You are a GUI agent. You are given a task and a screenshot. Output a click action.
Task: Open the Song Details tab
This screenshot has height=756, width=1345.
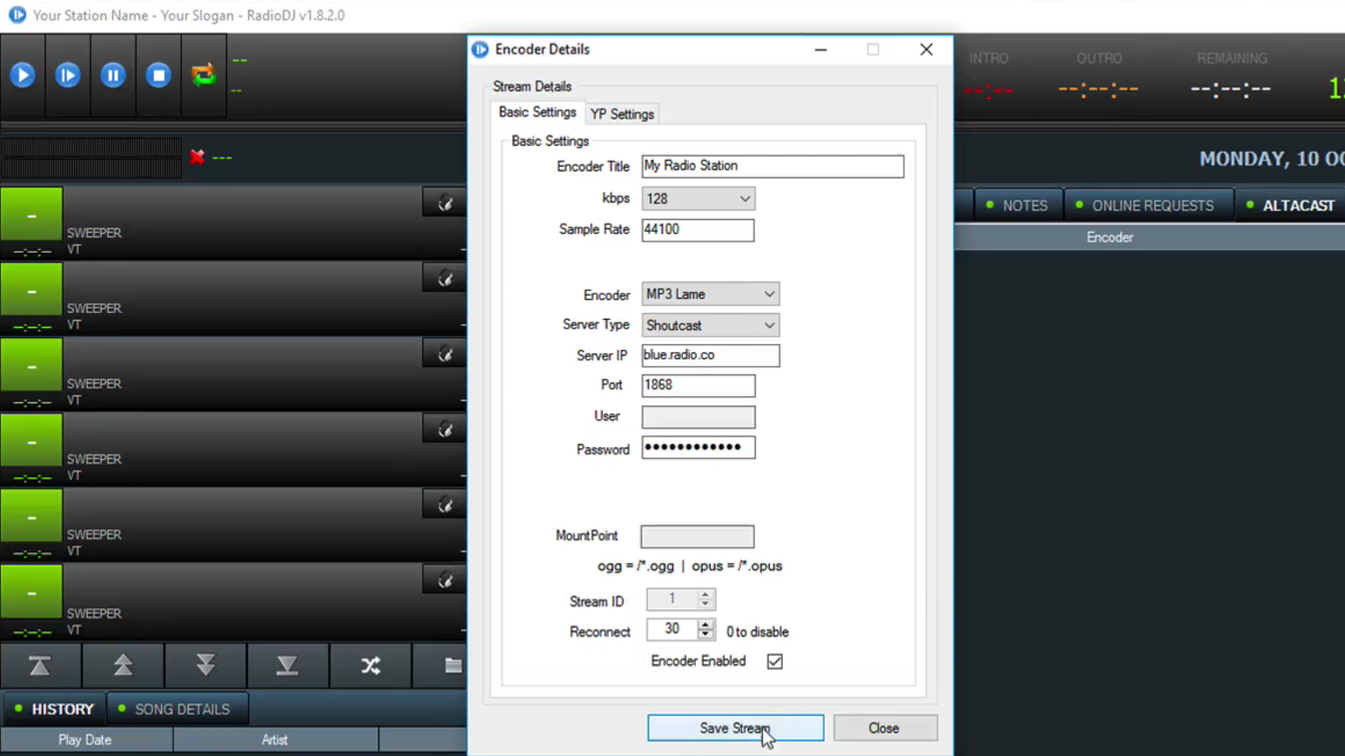pyautogui.click(x=177, y=709)
